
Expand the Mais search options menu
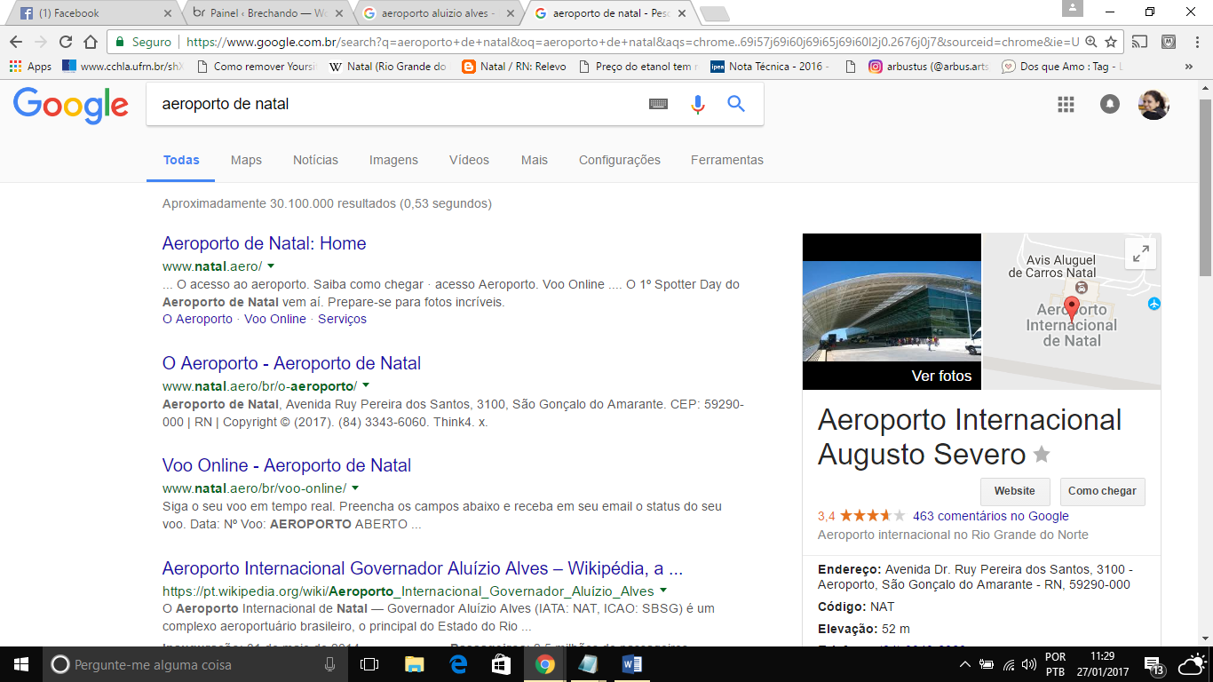(535, 160)
